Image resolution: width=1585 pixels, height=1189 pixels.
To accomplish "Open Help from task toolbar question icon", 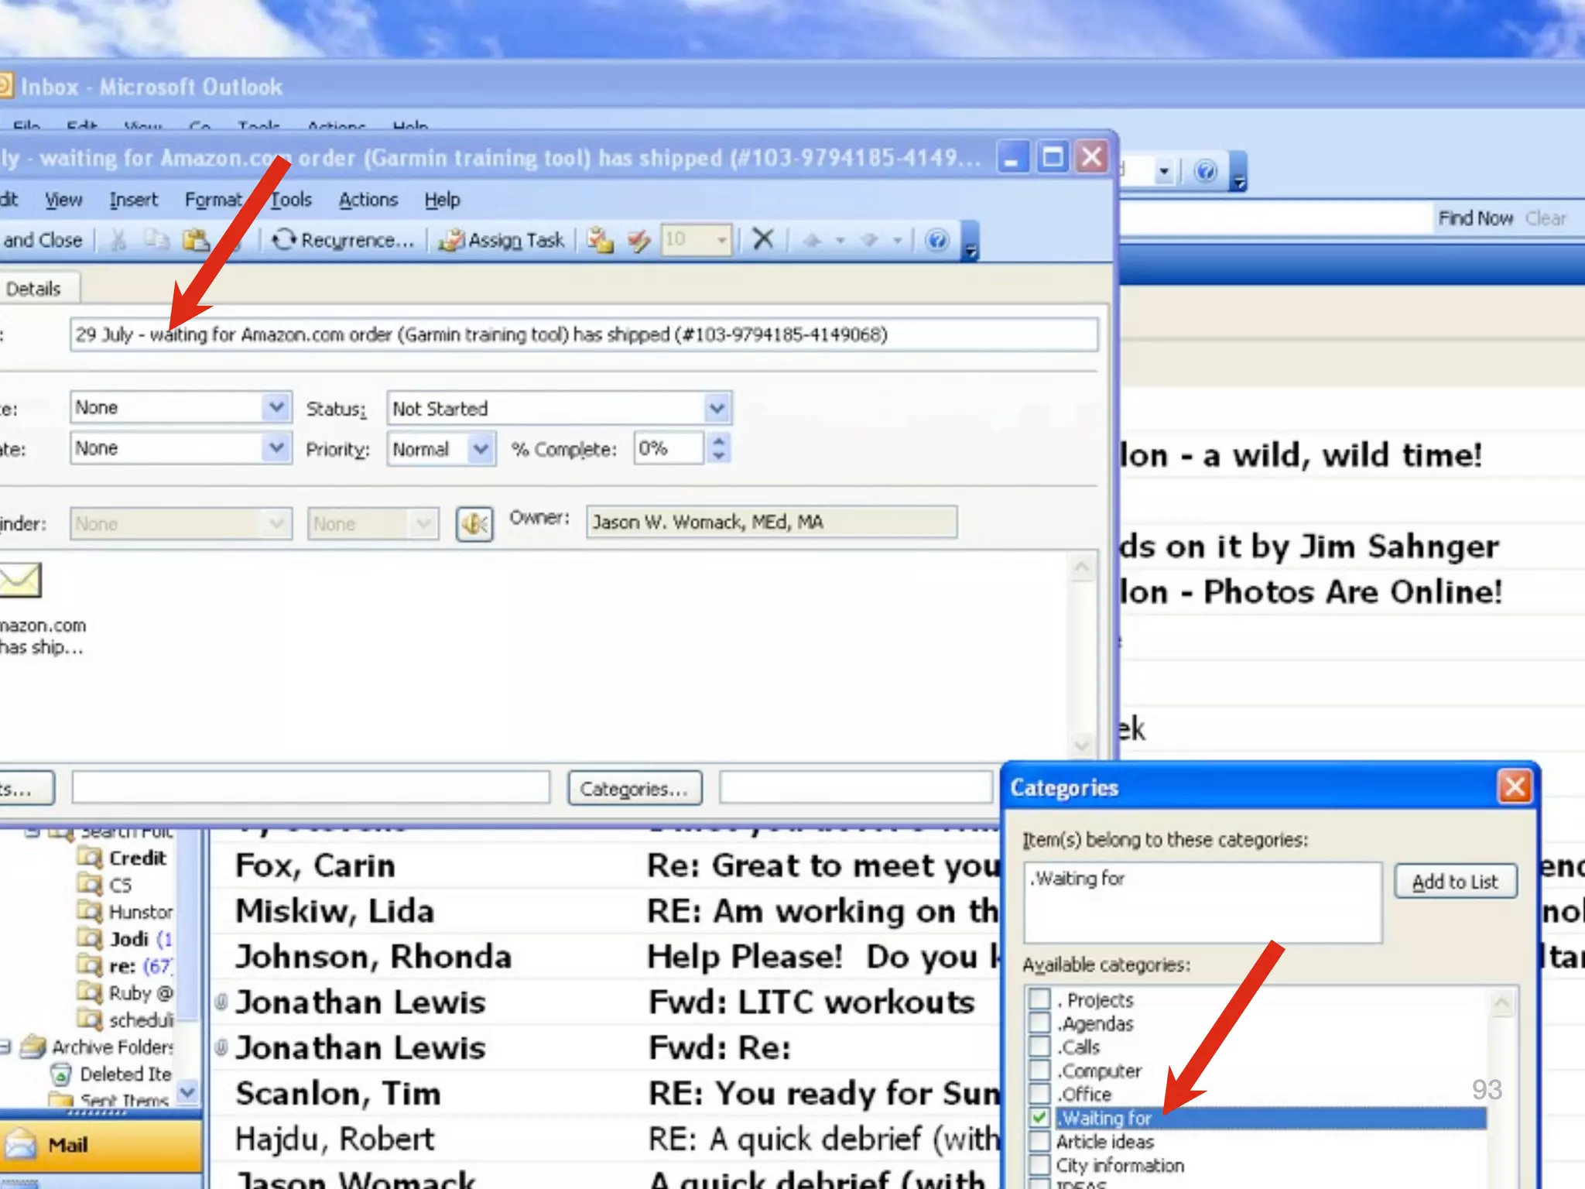I will (937, 240).
